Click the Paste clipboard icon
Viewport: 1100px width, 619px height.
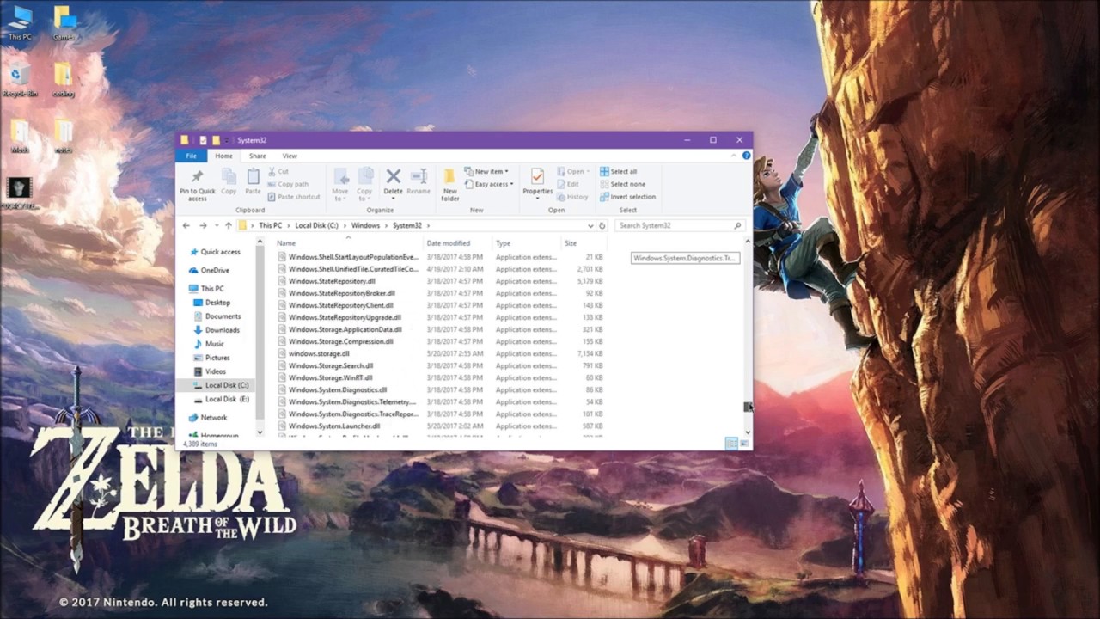tap(253, 177)
